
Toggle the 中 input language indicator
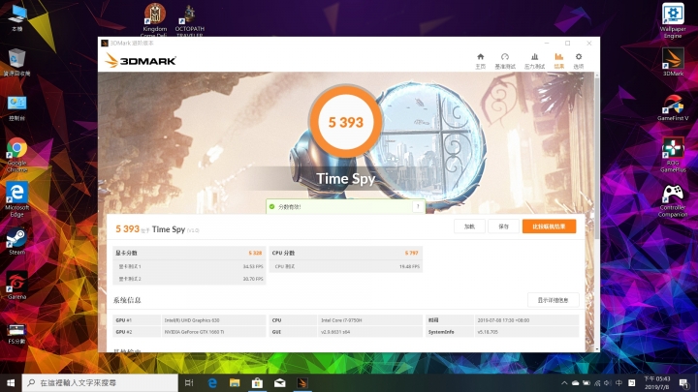(x=619, y=382)
